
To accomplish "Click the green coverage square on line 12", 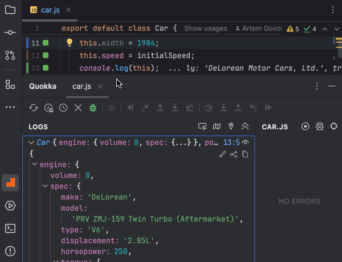I will [46, 55].
